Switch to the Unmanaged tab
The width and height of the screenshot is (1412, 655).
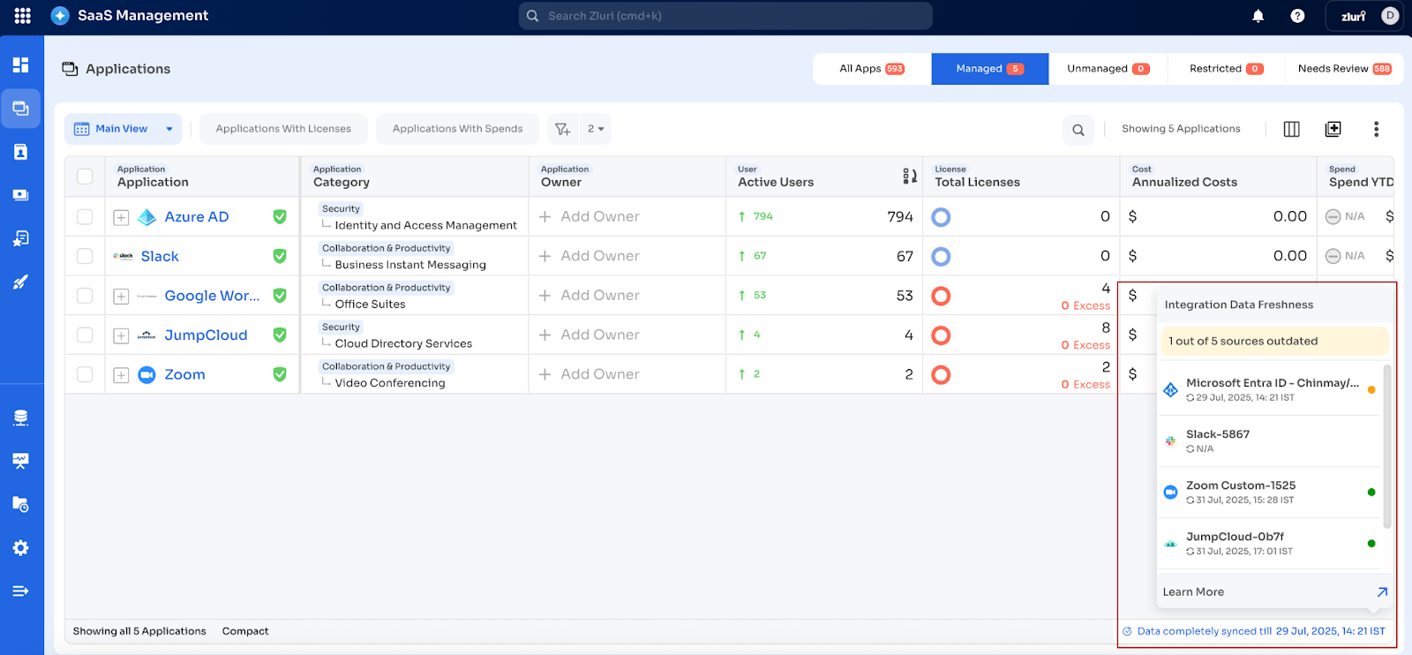1108,69
